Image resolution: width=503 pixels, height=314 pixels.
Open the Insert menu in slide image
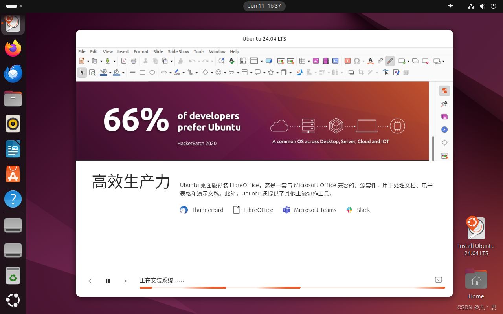(123, 51)
